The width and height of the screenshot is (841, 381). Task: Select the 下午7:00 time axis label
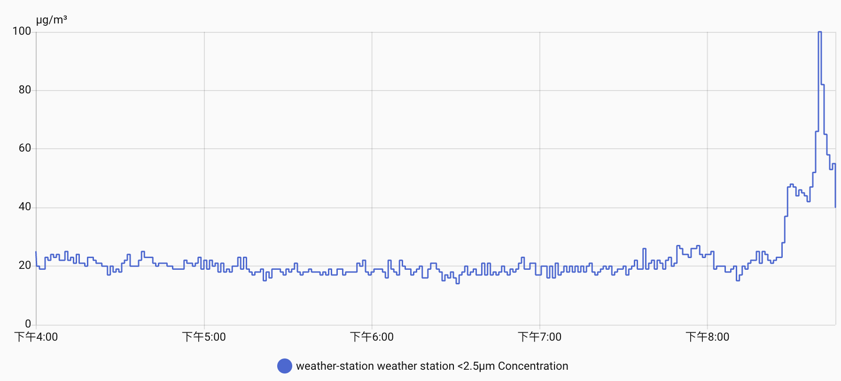click(539, 337)
